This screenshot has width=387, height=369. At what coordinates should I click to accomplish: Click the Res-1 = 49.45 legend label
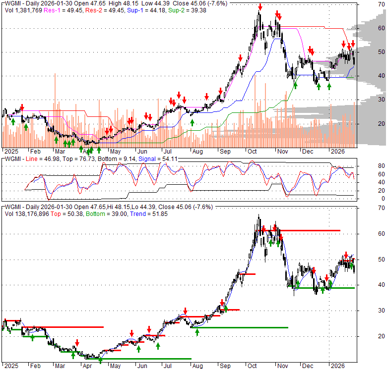pos(63,10)
